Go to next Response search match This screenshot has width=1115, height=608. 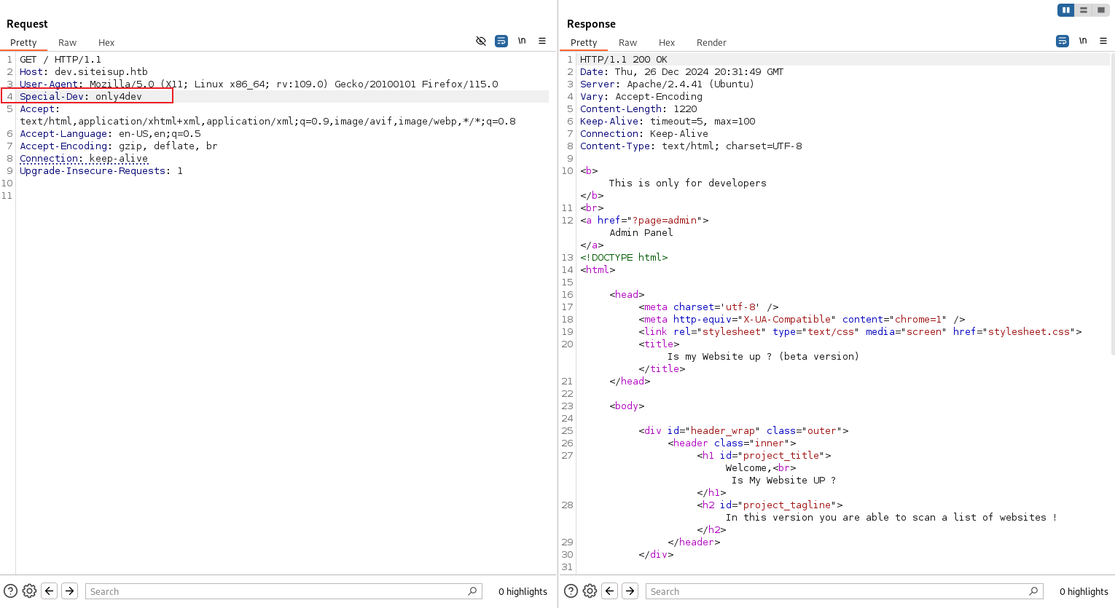[x=631, y=591]
